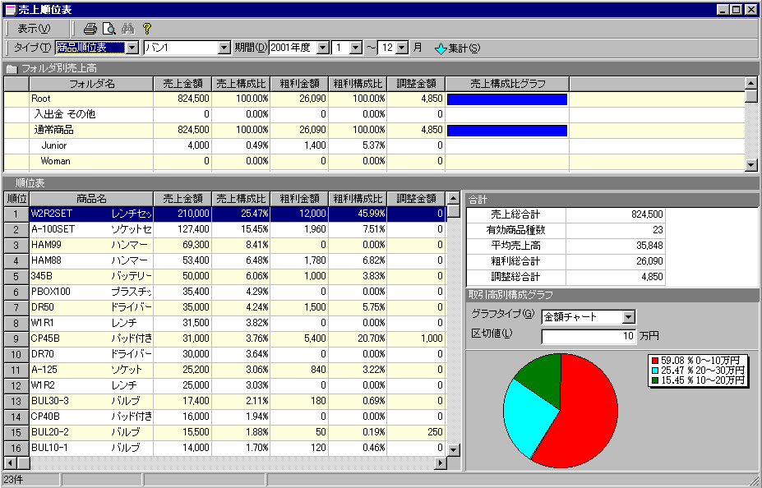The height and width of the screenshot is (488, 762).
Task: Select rank row header number 9
Action: (16, 338)
